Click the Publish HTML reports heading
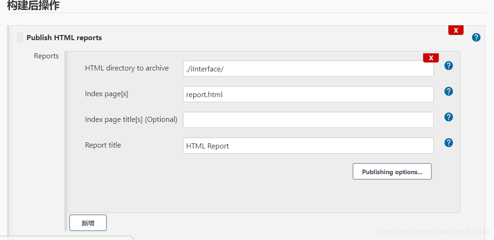The width and height of the screenshot is (494, 240). (x=64, y=37)
